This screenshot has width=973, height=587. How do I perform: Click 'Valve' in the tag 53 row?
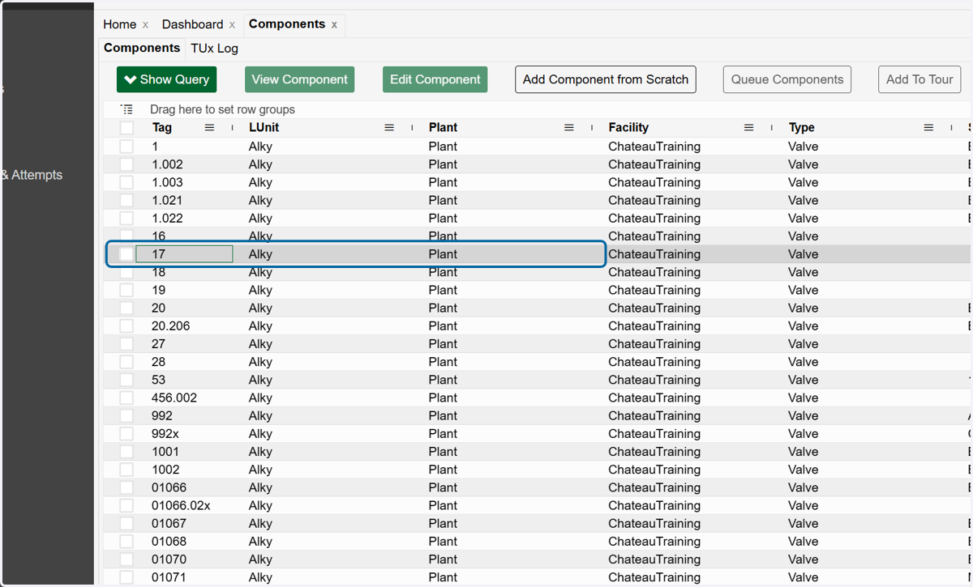[x=804, y=380]
